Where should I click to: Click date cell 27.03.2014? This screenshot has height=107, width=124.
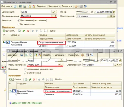(75, 42)
